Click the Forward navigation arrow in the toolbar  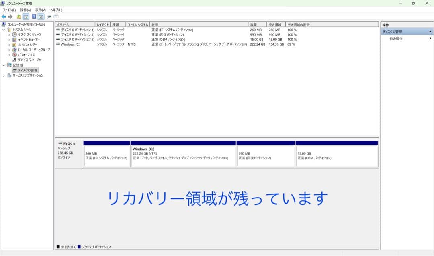point(10,16)
